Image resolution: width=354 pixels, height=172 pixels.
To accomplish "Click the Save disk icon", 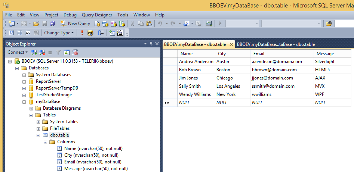I will point(45,24).
